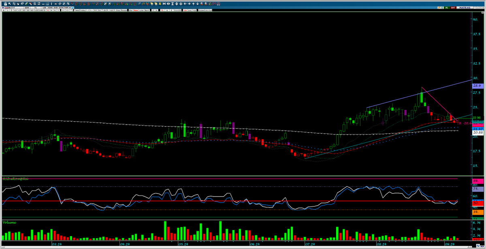Select the SVD tab in the header
Viewport: 486px width, 249px height.
click(55, 8)
